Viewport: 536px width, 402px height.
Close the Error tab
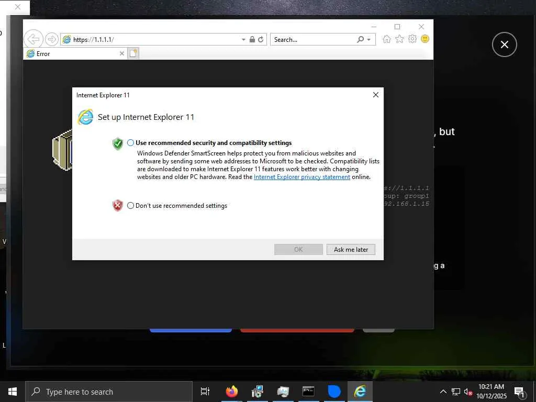click(121, 53)
